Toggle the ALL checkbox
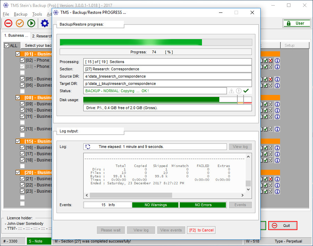 [7, 46]
